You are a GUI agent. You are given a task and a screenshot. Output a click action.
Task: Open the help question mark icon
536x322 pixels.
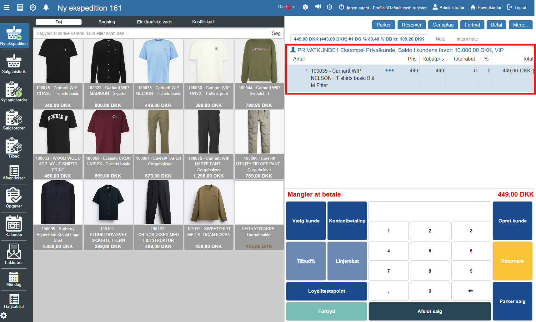[305, 7]
